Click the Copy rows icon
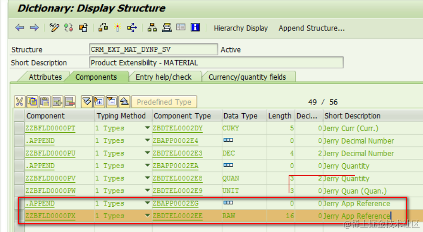This screenshot has width=423, height=232. [33, 102]
